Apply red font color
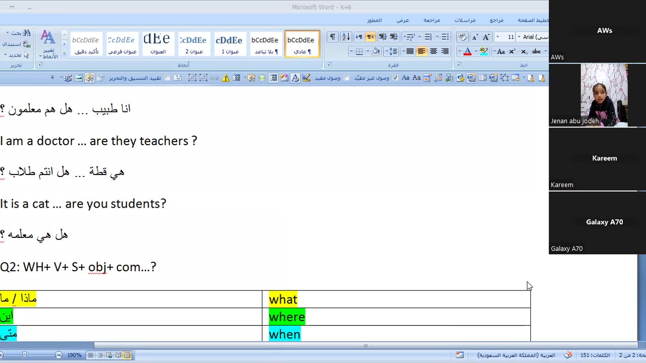This screenshot has width=646, height=363. (467, 51)
